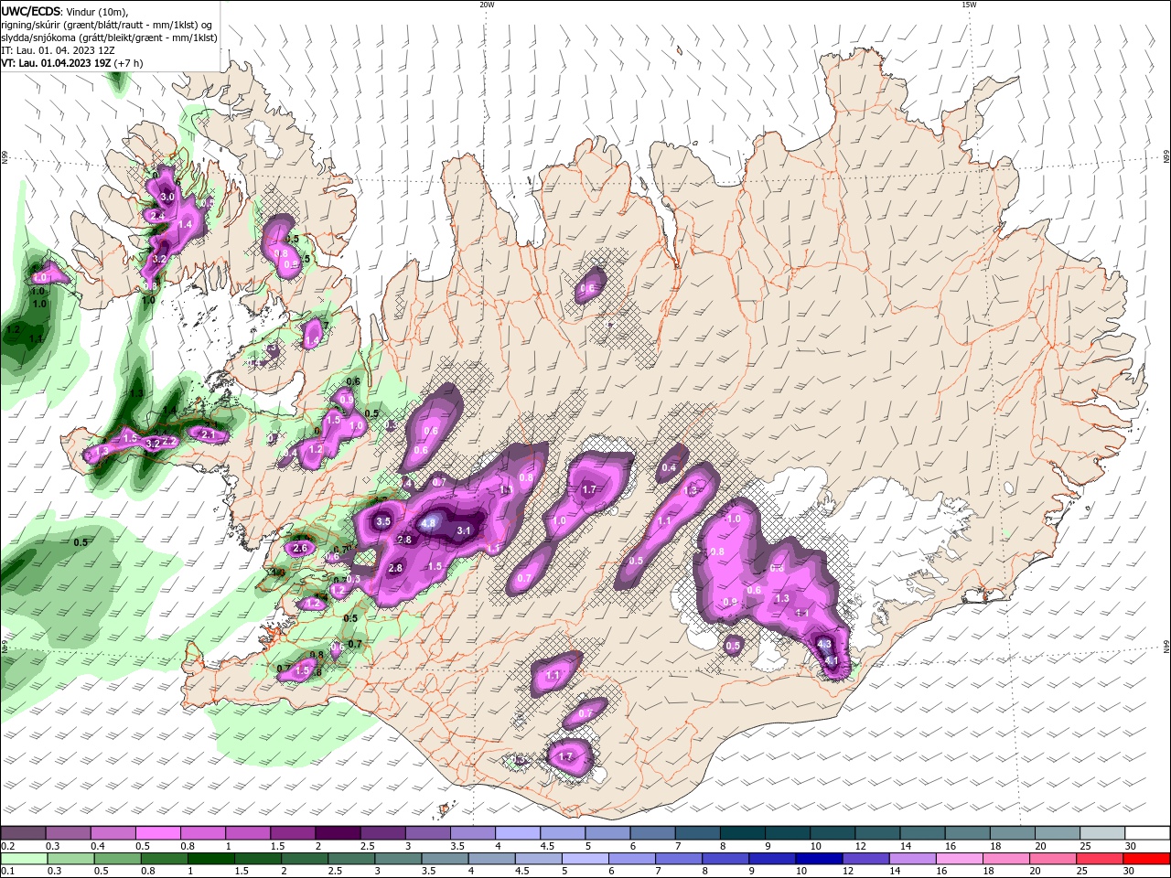Select the 3.1 snowfall value on the map

[463, 530]
